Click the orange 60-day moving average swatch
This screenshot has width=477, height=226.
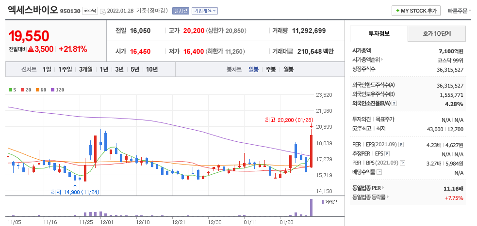pos(37,90)
